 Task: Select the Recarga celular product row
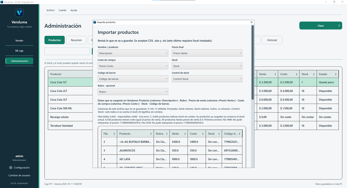[x=193, y=117]
